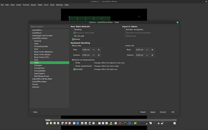Click Split Table icon in Table toolbar
This screenshot has width=208, height=130.
pos(90,123)
